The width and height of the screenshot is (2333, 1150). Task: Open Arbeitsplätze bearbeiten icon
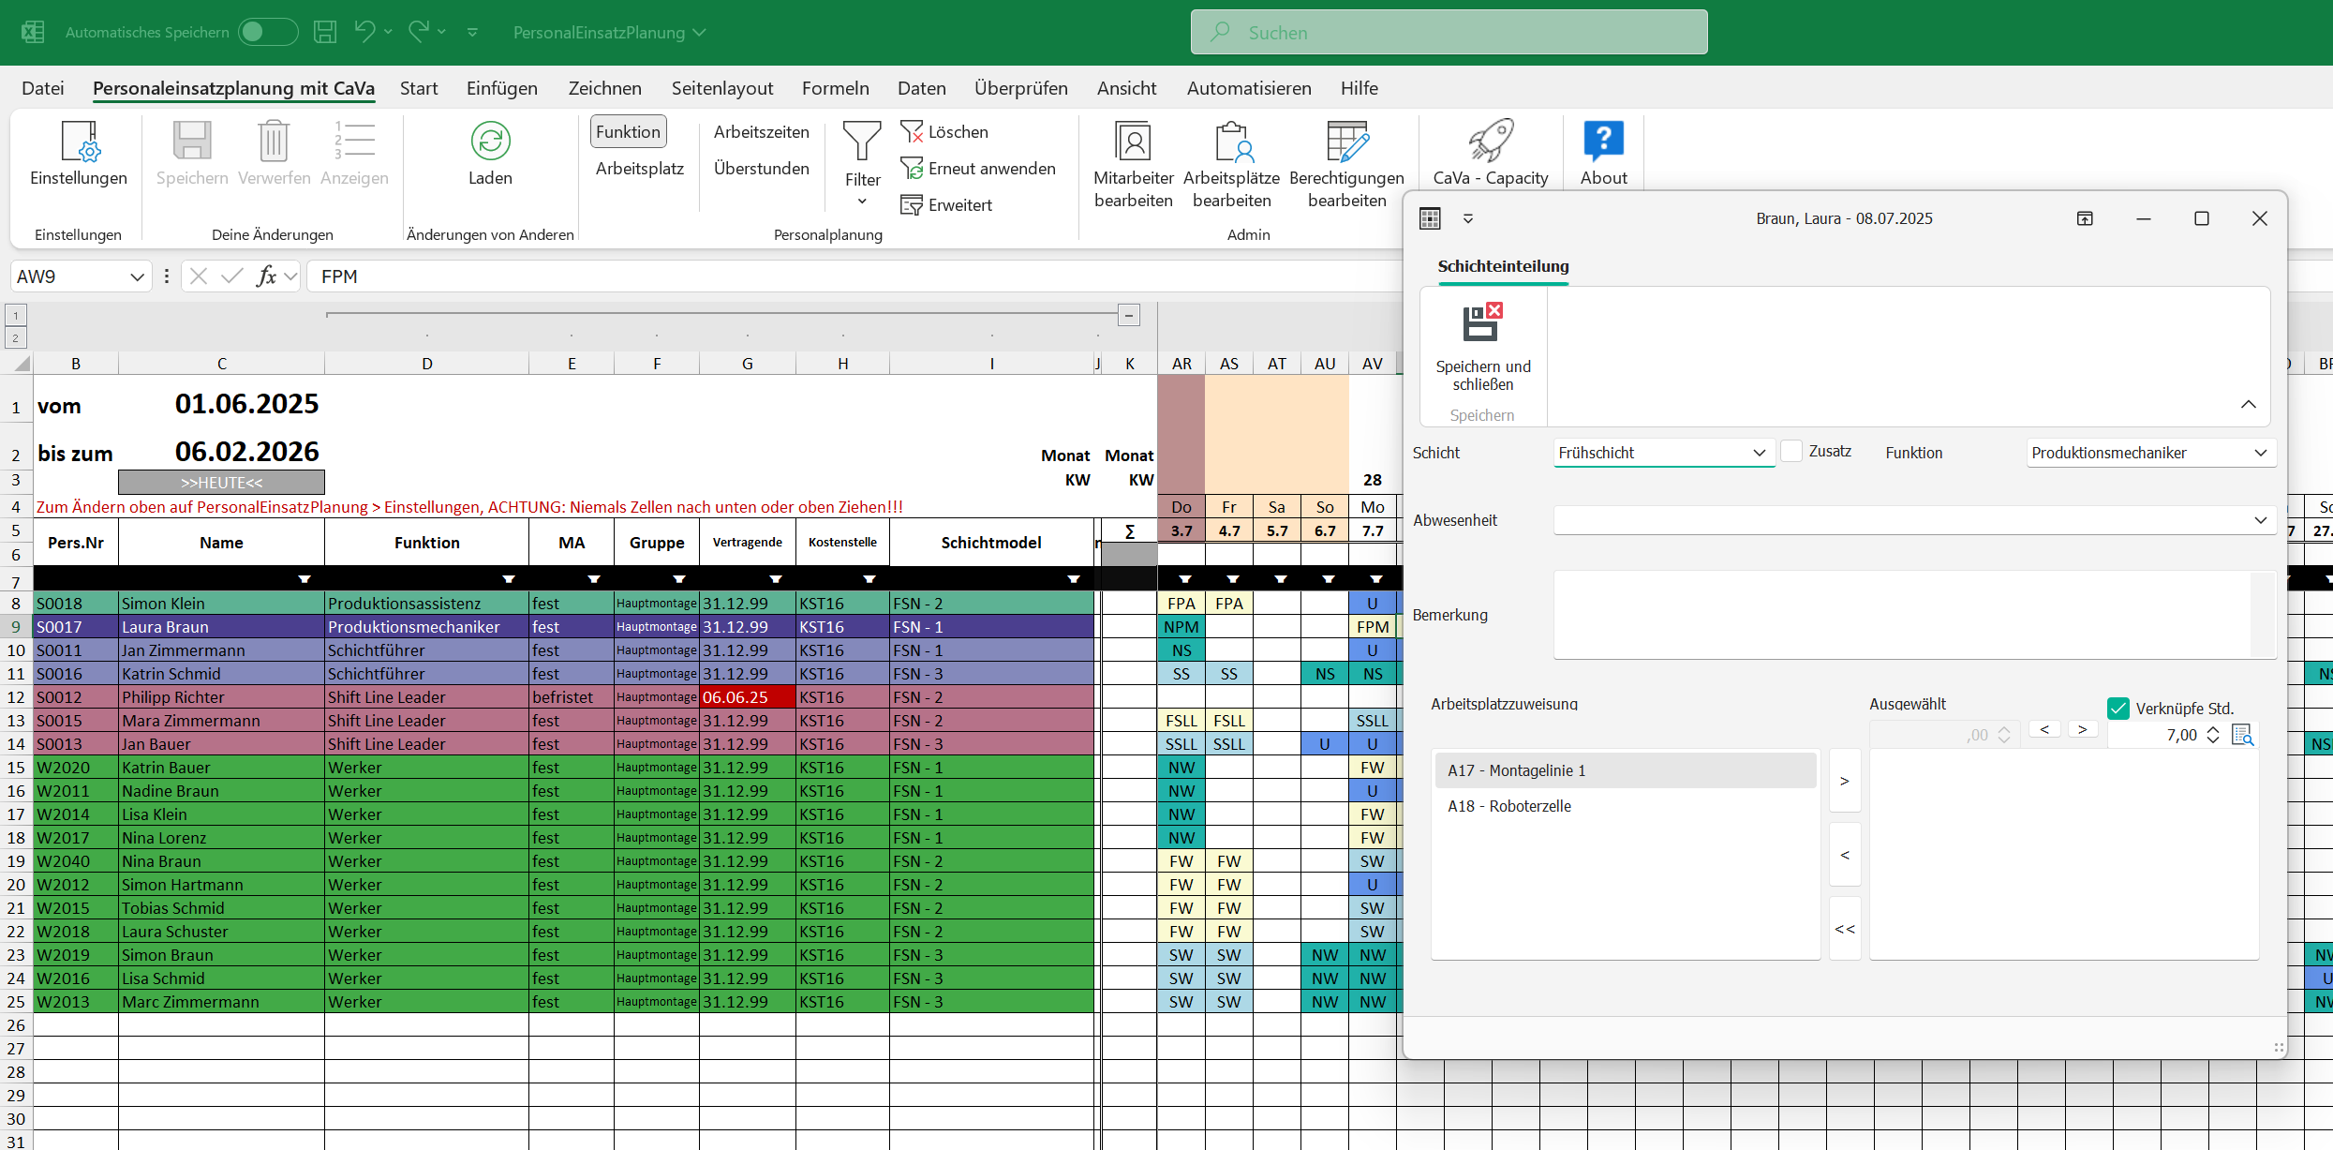pos(1231,142)
